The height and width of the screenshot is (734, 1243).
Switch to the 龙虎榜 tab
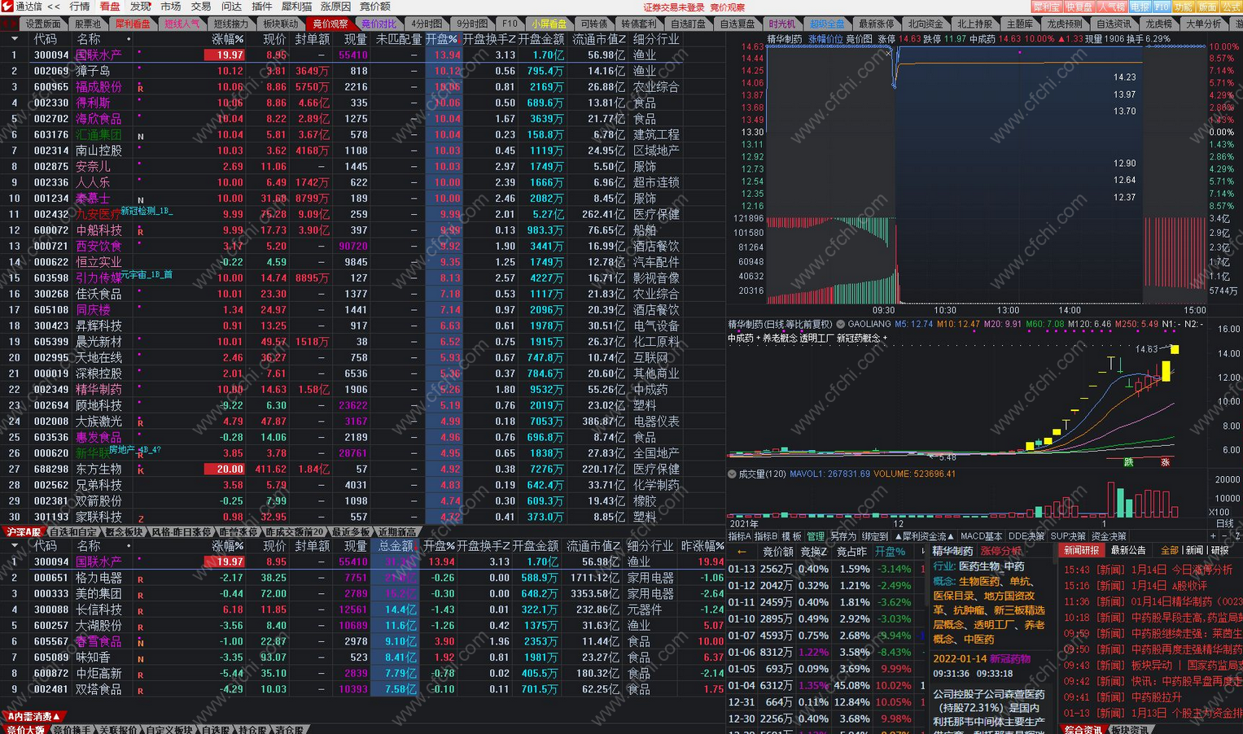coord(1158,24)
